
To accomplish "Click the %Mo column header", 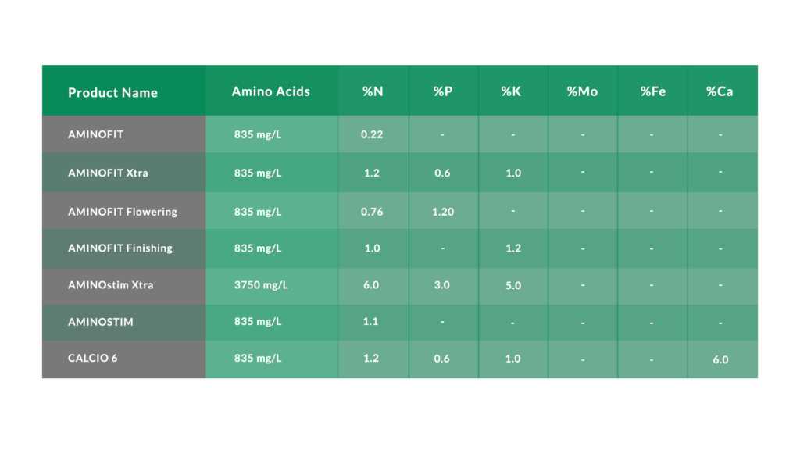I will [582, 91].
